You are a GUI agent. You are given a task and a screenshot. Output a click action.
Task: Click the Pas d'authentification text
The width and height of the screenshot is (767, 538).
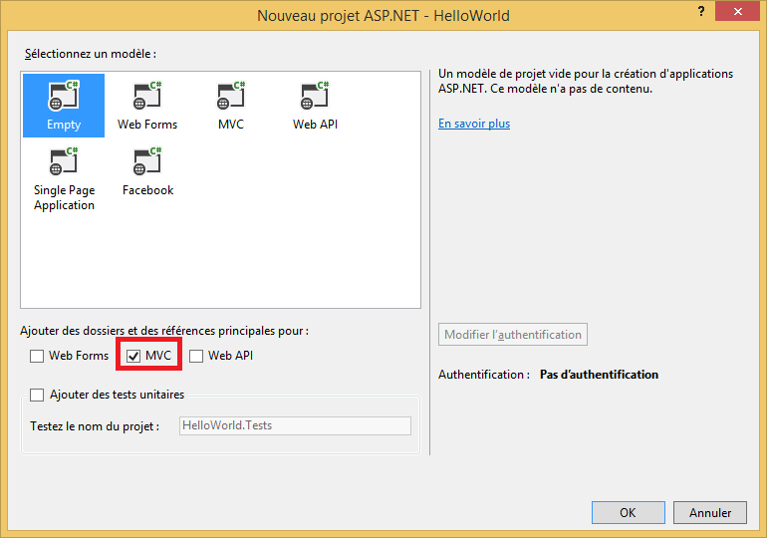coord(599,375)
